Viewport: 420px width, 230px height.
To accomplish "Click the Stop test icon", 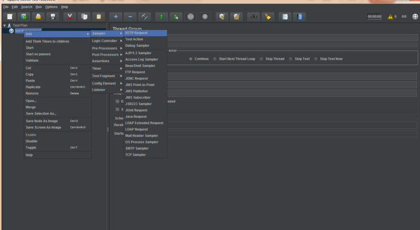I will [191, 17].
